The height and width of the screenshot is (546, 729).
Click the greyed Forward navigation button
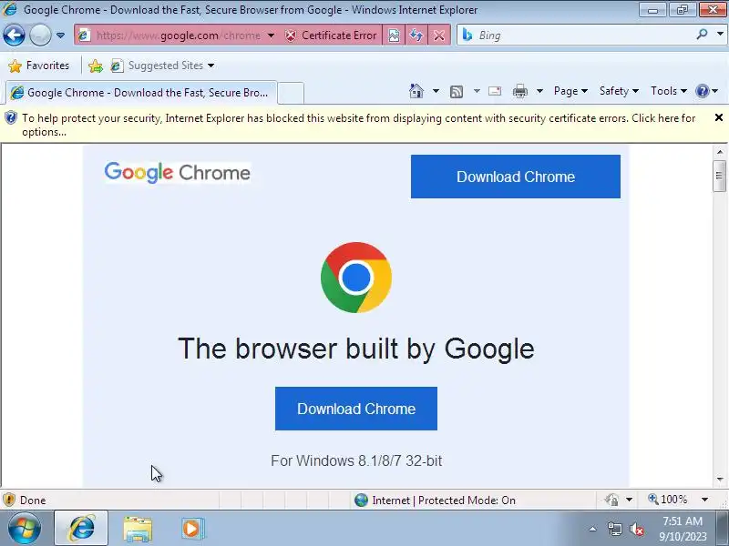(x=40, y=35)
